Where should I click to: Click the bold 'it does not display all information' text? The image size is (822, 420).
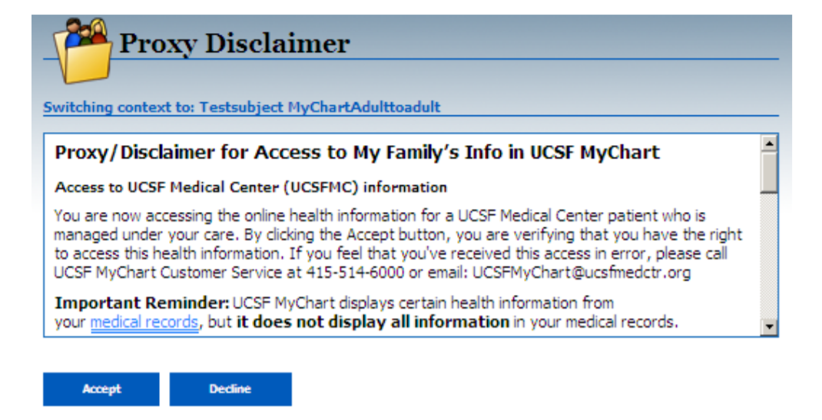pyautogui.click(x=373, y=322)
